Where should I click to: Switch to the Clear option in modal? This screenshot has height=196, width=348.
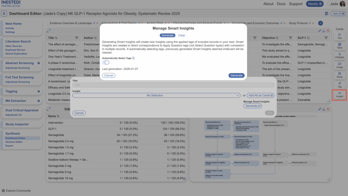181,35
